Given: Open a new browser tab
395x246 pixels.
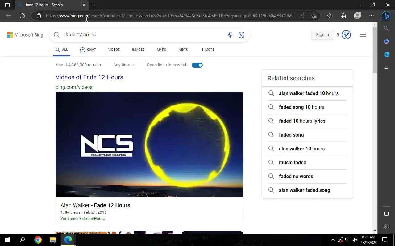Looking at the screenshot, I should pyautogui.click(x=94, y=5).
